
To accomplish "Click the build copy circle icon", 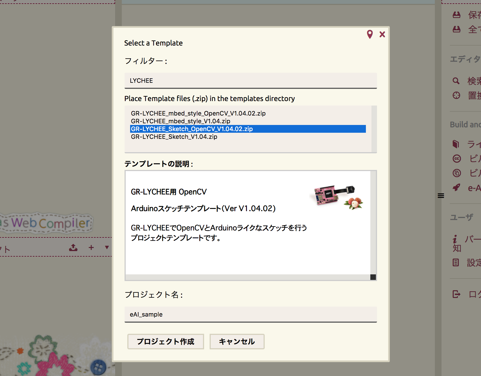I will point(457,173).
